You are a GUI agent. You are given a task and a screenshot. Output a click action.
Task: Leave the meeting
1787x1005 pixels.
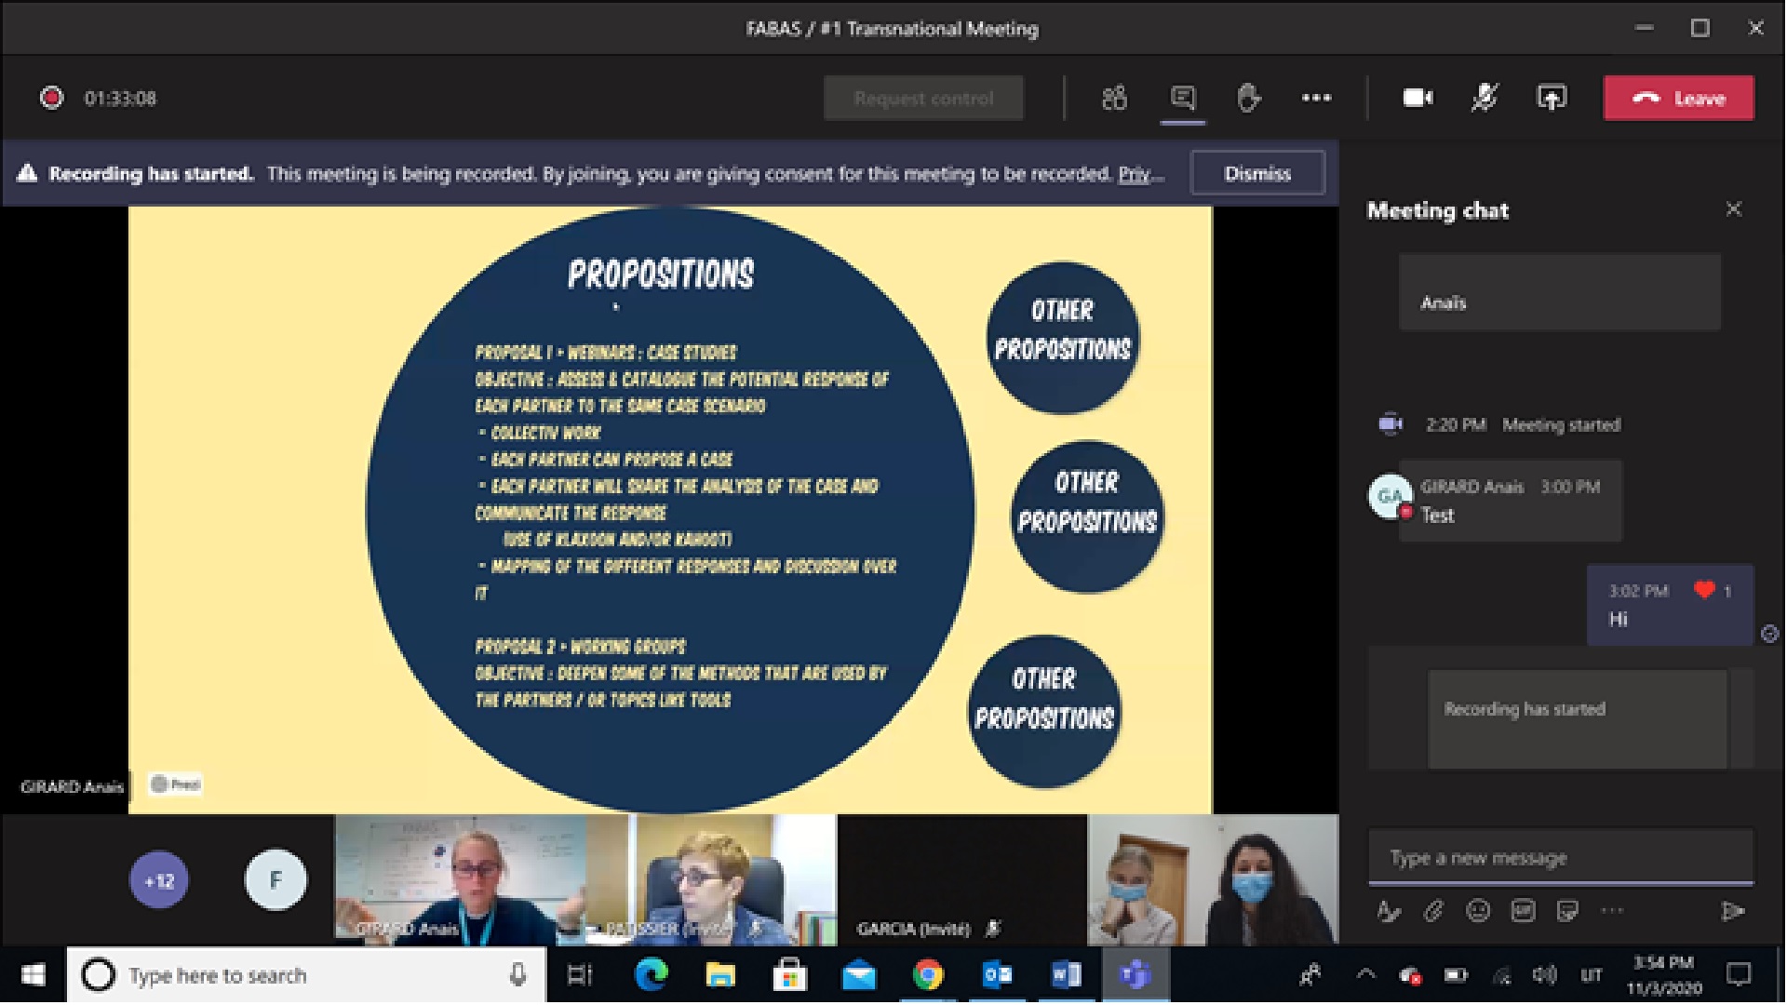click(1678, 99)
